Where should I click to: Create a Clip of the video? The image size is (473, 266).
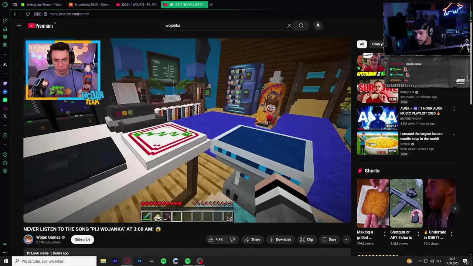[x=307, y=239]
